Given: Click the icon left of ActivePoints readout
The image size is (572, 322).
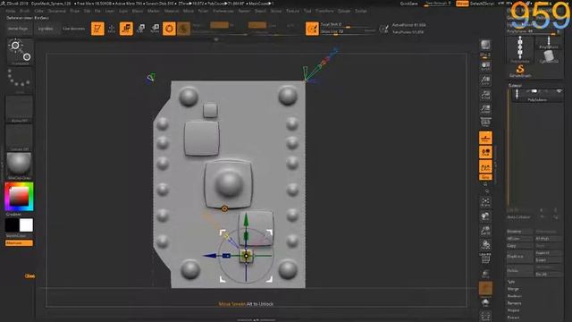Looking at the screenshot, I should pyautogui.click(x=383, y=29).
